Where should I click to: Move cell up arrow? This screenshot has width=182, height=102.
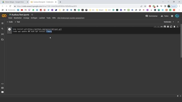coord(155,27)
